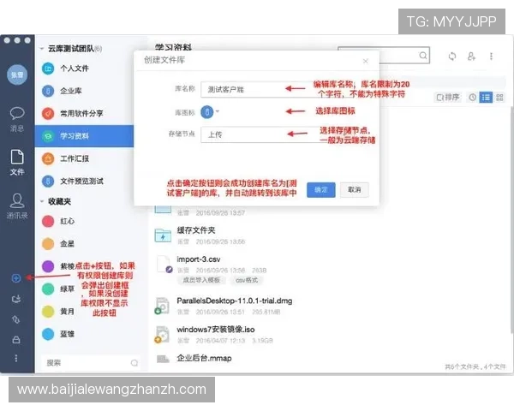Image resolution: width=514 pixels, height=411 pixels.
Task: Open the 消息 messages section
Action: coord(17,119)
